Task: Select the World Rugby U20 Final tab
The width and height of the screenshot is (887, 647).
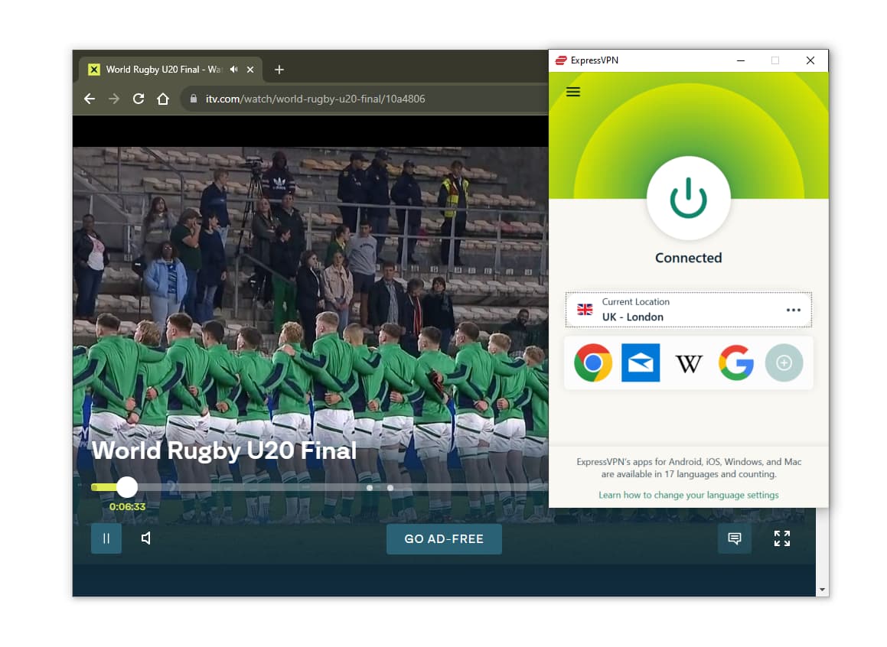Action: pyautogui.click(x=170, y=70)
